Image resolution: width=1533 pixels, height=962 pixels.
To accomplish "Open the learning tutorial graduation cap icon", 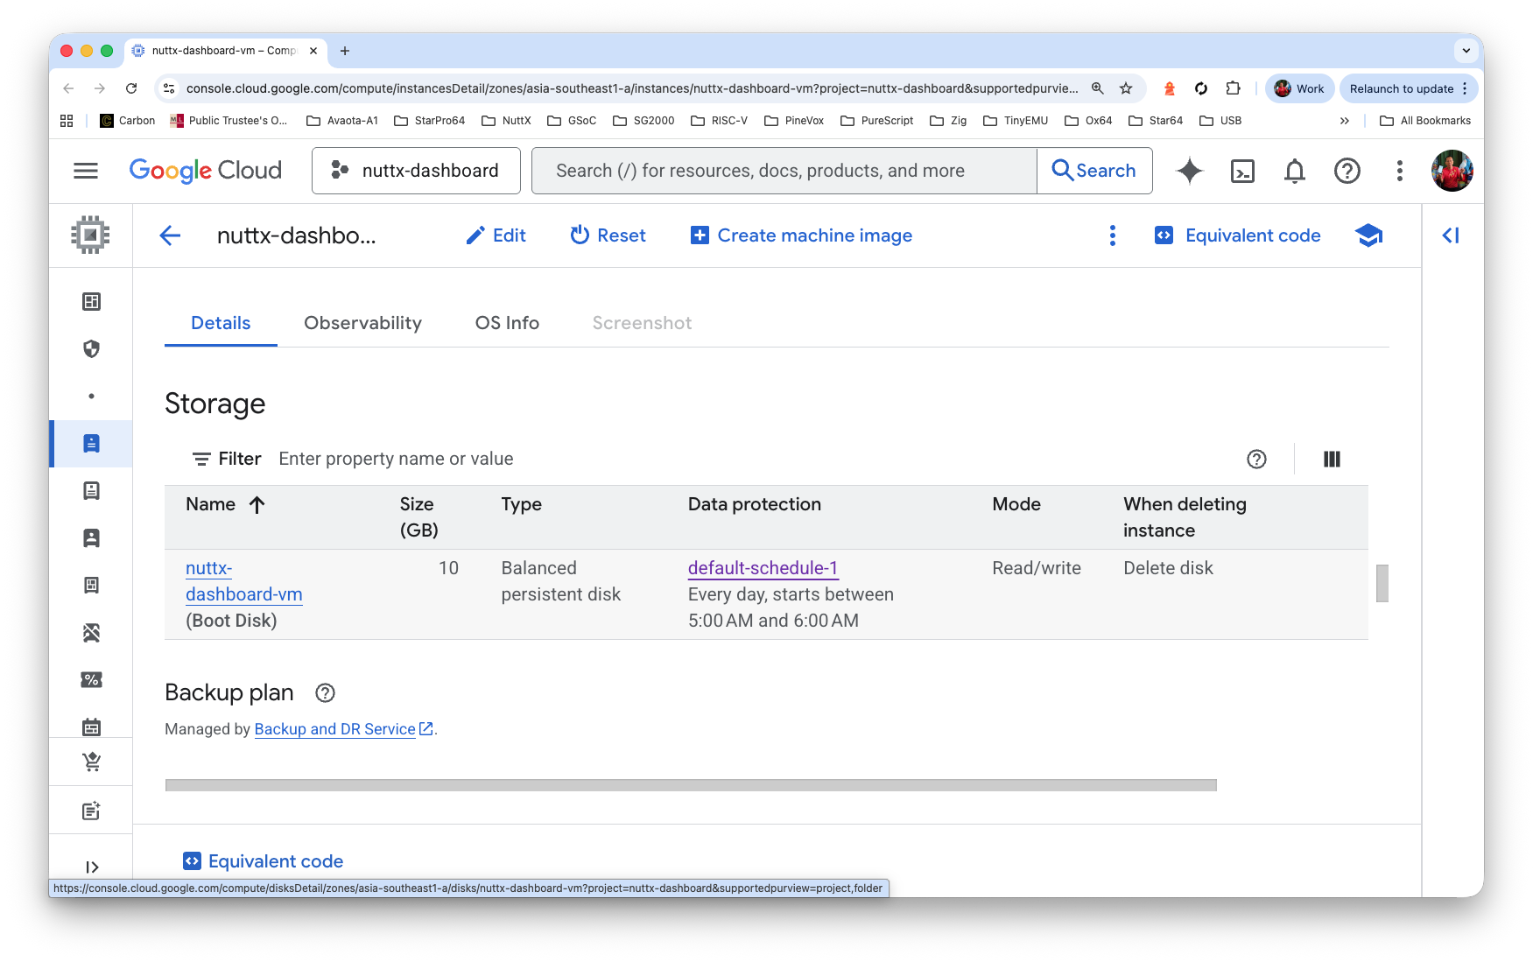I will coord(1368,235).
